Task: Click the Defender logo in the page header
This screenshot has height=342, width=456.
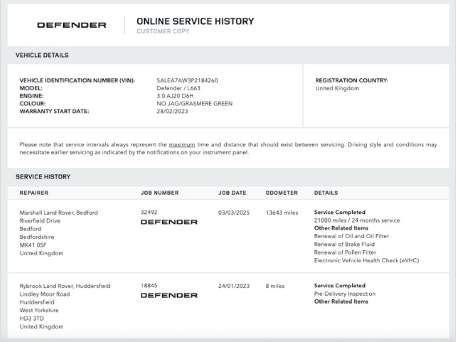Action: point(72,25)
